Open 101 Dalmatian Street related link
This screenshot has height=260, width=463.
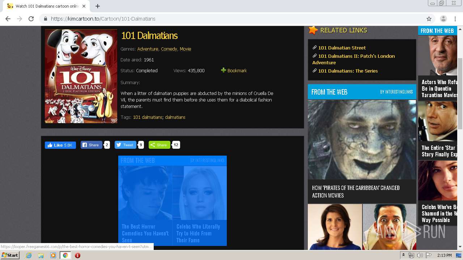(x=342, y=48)
